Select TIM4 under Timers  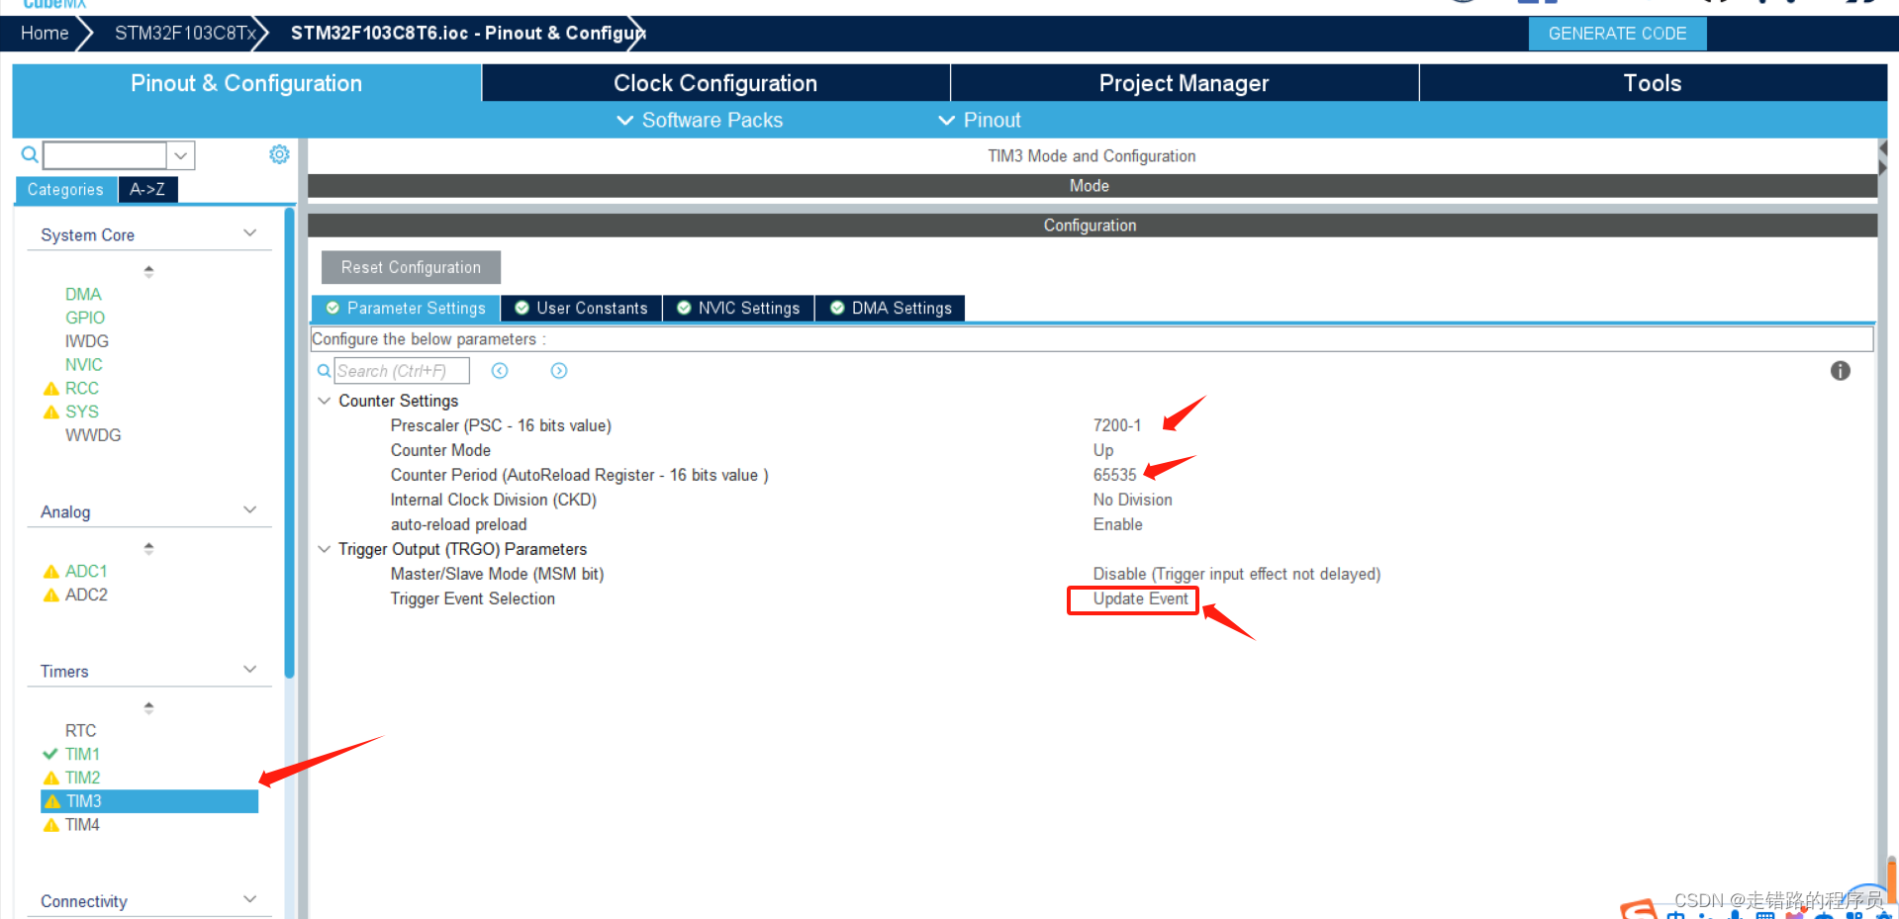point(82,825)
